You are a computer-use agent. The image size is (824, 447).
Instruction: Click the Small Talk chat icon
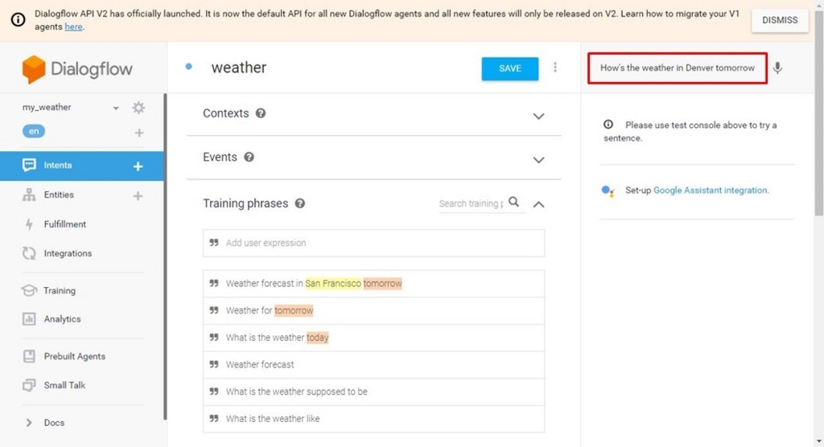(29, 385)
